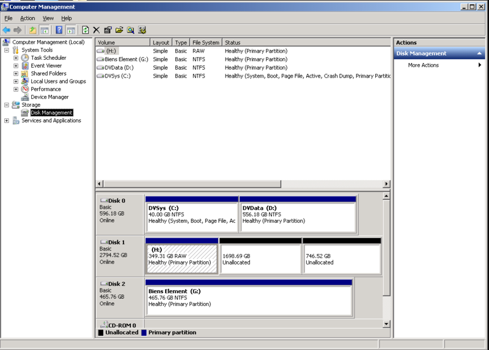
Task: Click the Open folder toolbar icon
Action: pyautogui.click(x=119, y=30)
